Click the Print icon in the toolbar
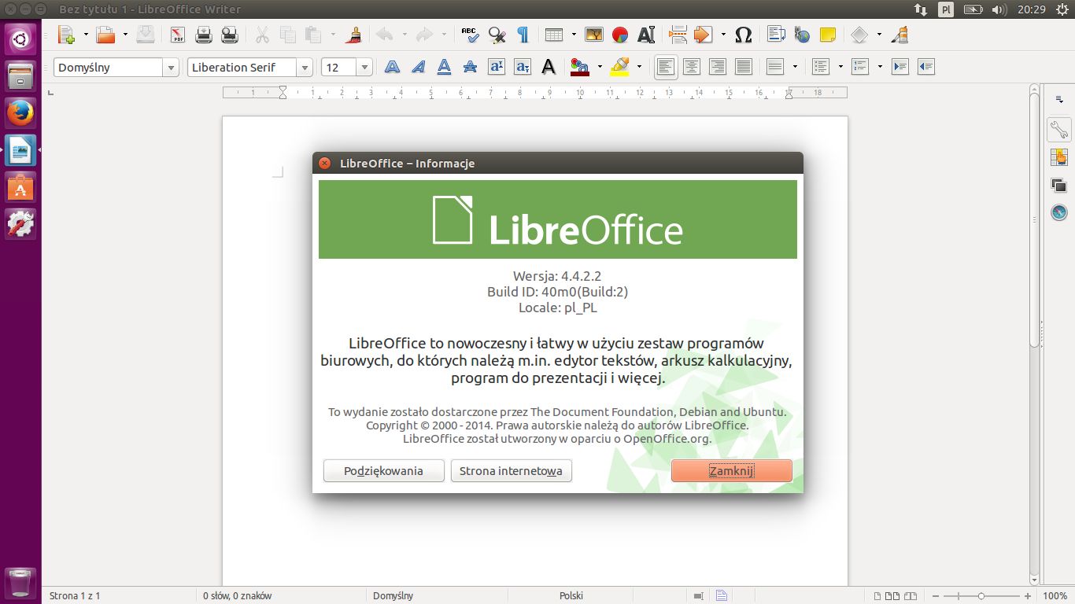 coord(204,35)
